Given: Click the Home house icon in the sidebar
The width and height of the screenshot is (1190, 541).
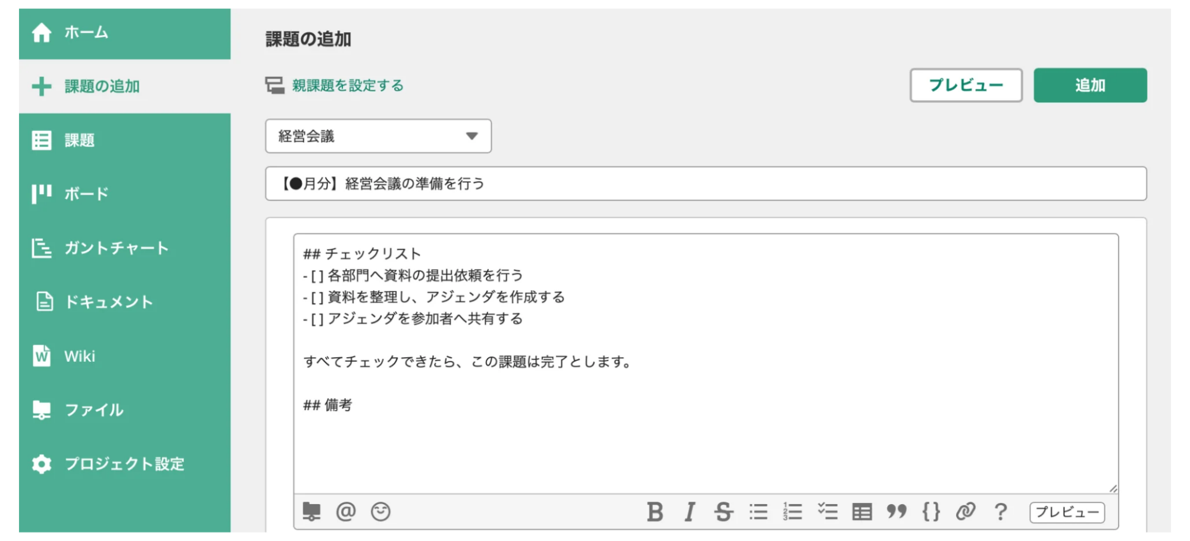Looking at the screenshot, I should click(42, 33).
